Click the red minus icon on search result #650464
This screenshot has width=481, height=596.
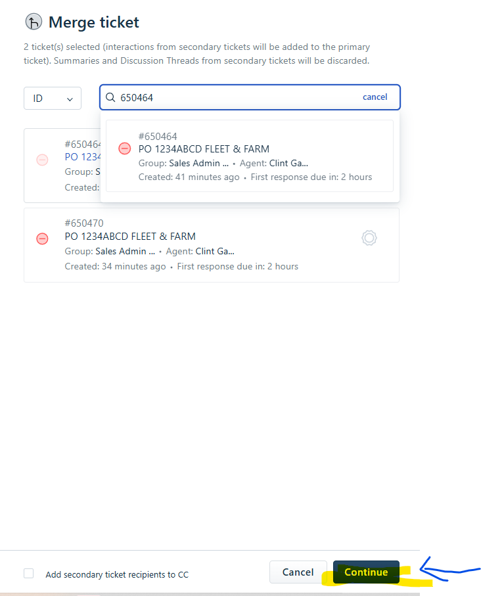coord(125,149)
